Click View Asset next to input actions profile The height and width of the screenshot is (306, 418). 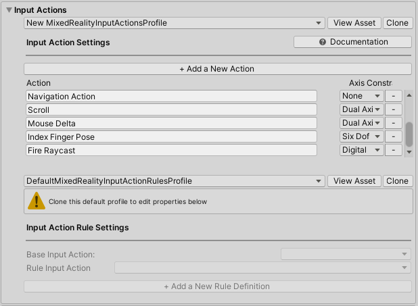(354, 23)
